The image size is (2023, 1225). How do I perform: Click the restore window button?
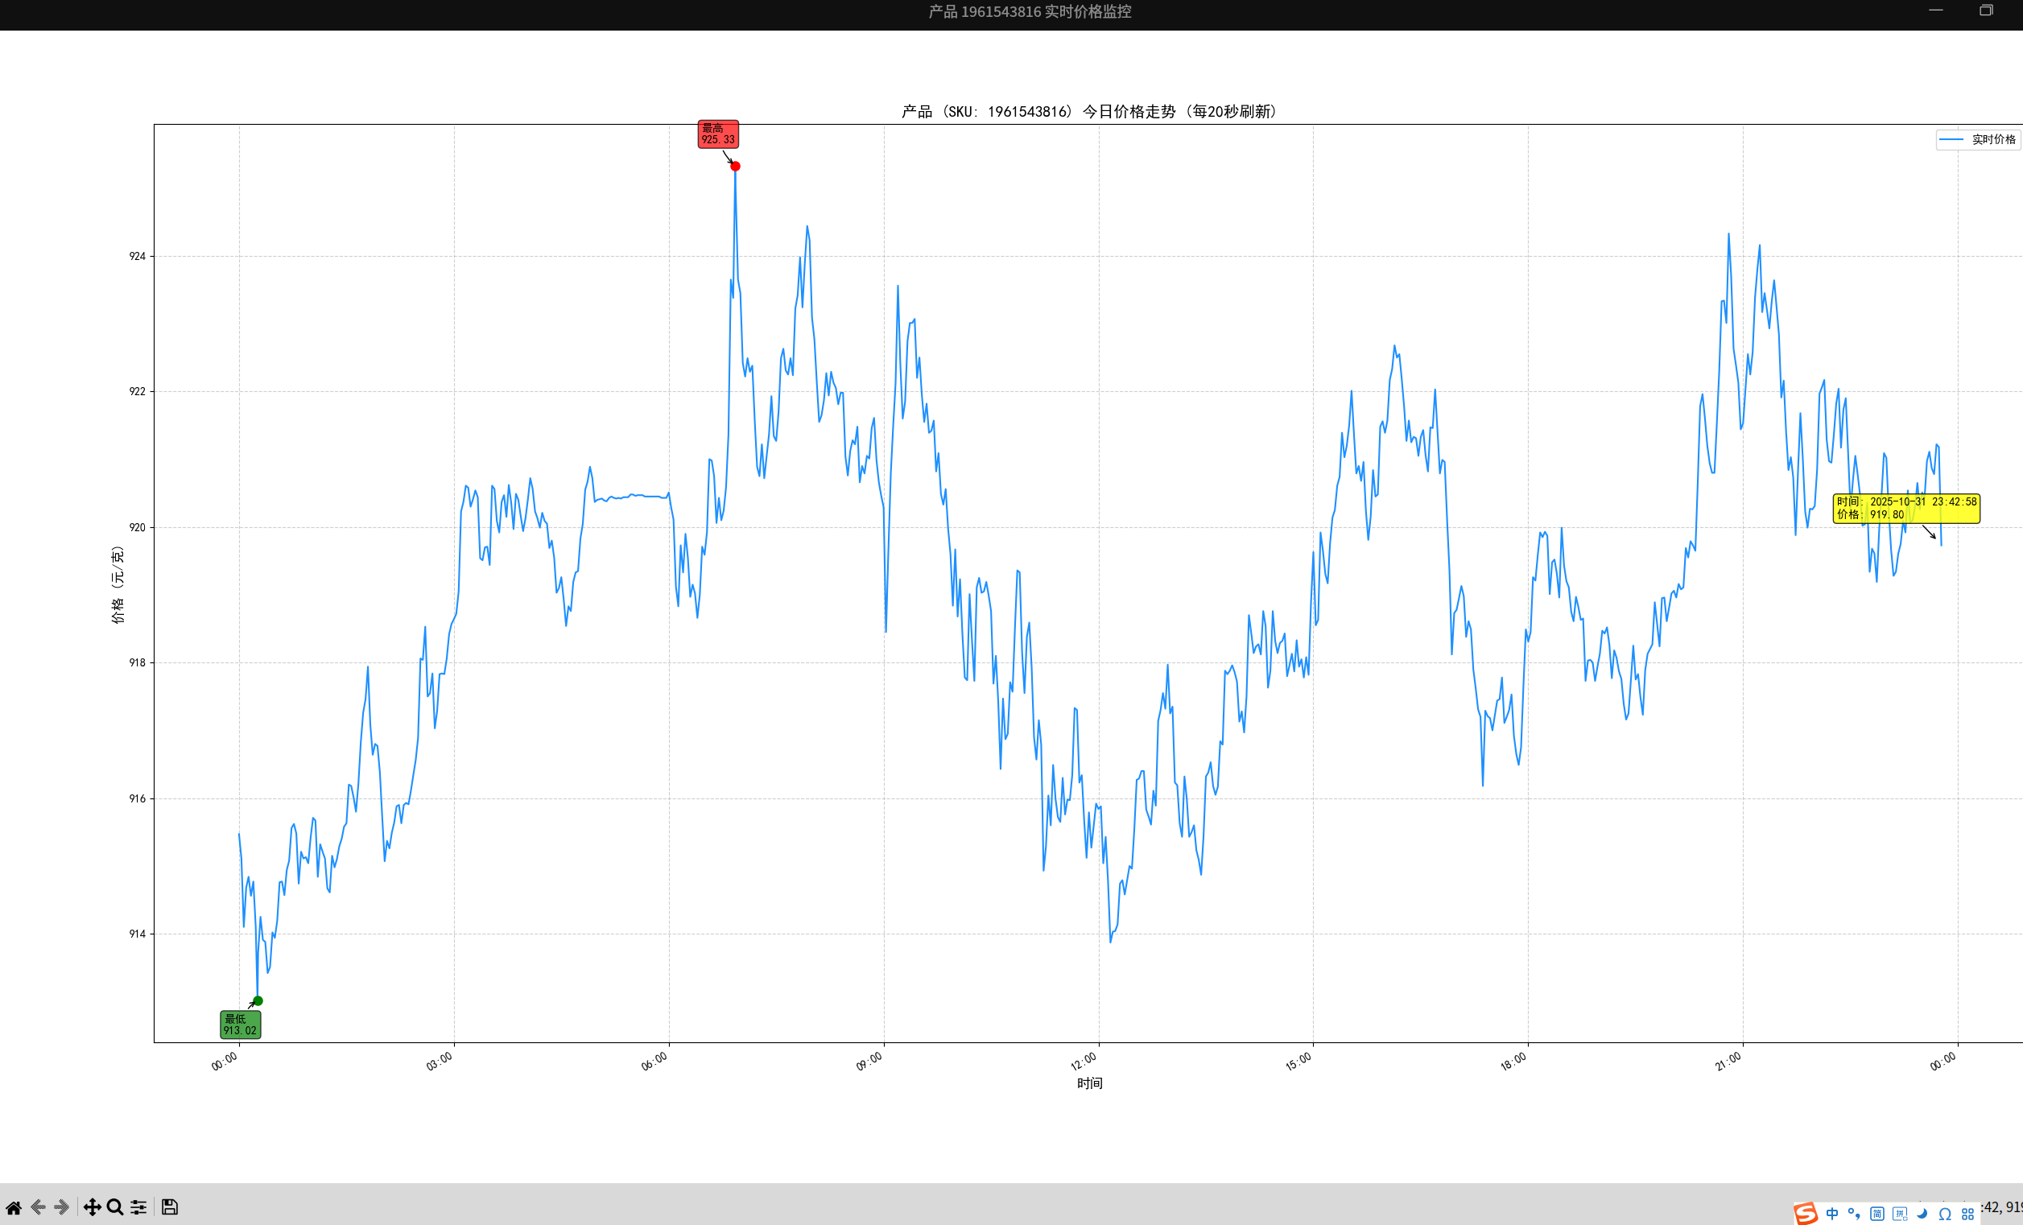(1985, 10)
